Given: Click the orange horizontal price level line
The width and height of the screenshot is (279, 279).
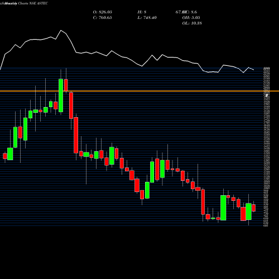Looking at the screenshot, I should 139,91.
